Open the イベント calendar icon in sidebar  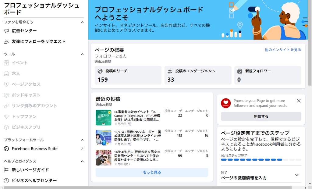6,62
